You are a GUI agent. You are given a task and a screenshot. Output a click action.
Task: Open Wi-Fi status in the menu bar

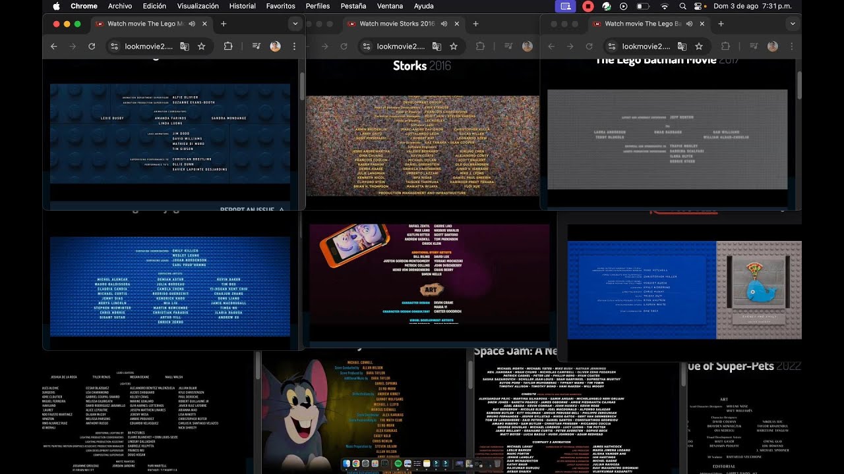[x=664, y=6]
